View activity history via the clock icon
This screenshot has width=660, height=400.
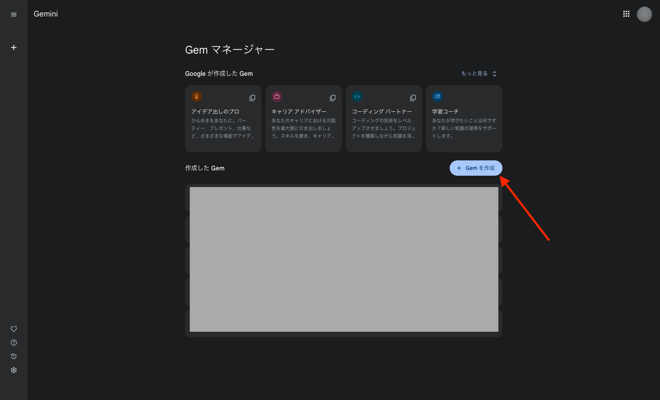14,356
